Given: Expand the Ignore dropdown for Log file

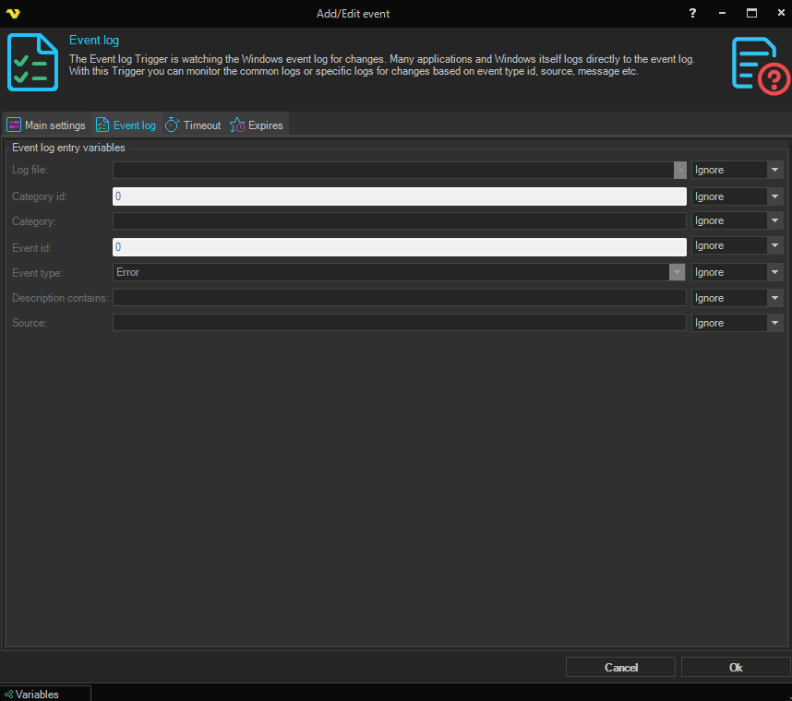Looking at the screenshot, I should tap(774, 171).
